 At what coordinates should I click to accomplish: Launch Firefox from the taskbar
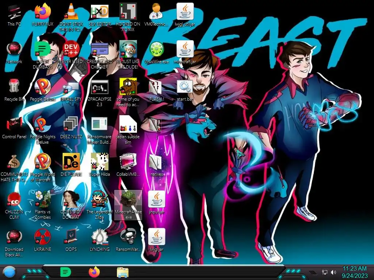pos(94,272)
